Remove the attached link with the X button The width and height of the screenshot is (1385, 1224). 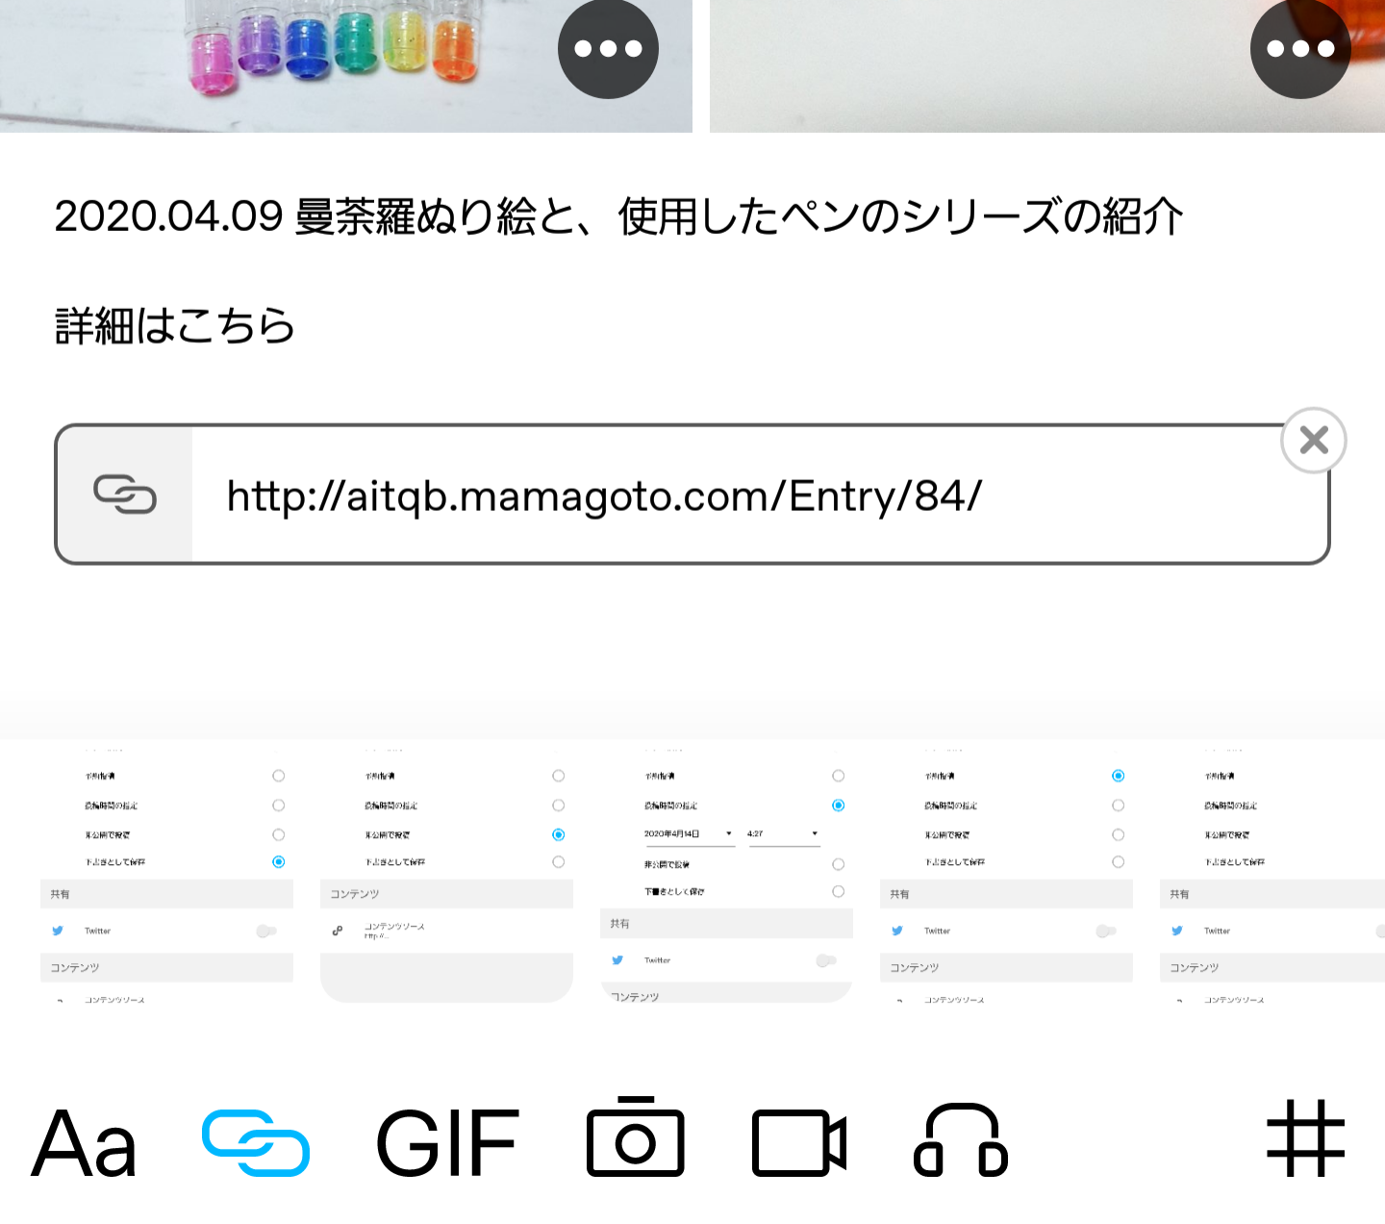pyautogui.click(x=1314, y=441)
